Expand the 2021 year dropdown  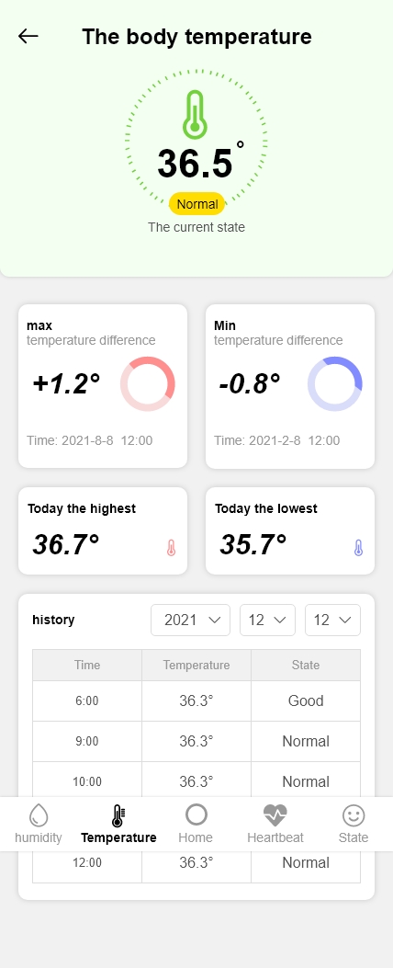pyautogui.click(x=191, y=620)
